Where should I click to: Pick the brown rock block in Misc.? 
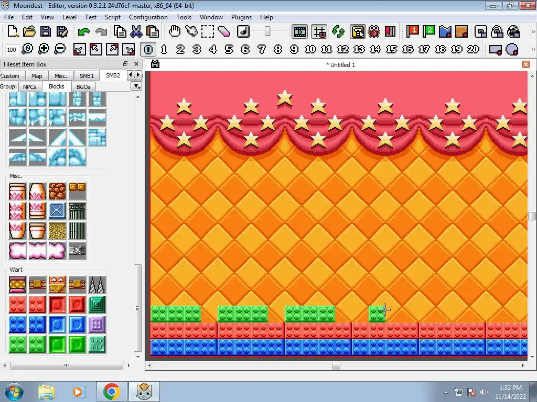57,191
